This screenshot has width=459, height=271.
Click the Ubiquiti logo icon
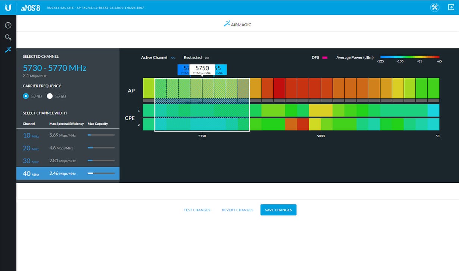8,7
